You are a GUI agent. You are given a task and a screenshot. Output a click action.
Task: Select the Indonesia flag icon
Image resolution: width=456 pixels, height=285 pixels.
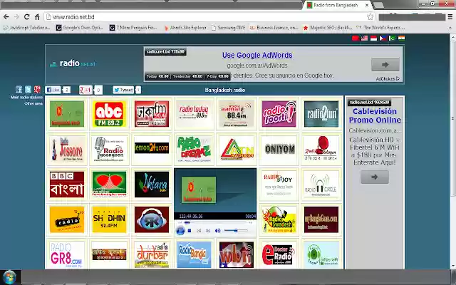click(x=373, y=38)
